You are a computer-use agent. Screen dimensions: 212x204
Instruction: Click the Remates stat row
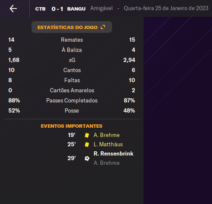coord(72,40)
